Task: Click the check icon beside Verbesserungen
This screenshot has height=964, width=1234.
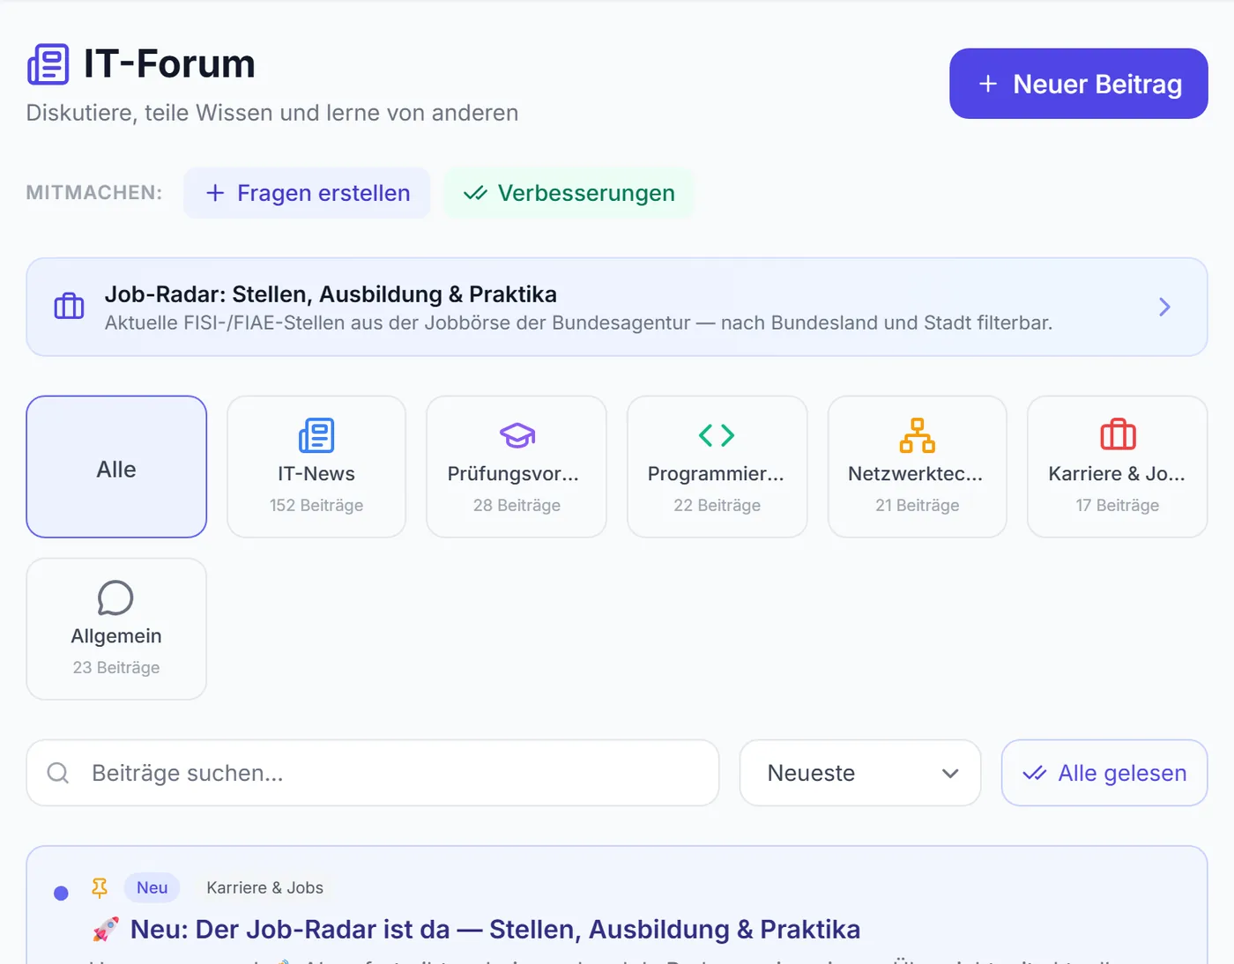Action: [475, 193]
